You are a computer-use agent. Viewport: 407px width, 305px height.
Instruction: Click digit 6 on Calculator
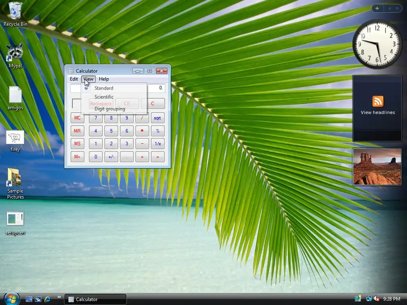click(x=127, y=131)
